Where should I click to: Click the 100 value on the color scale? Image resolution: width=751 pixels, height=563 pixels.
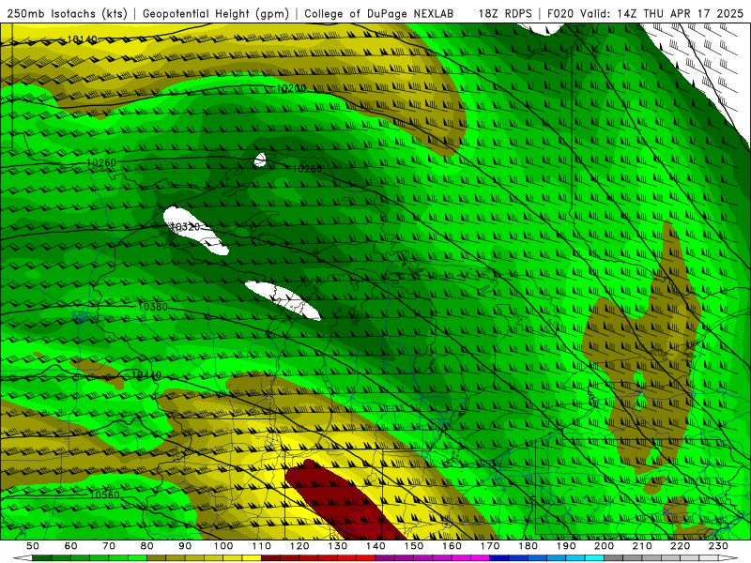coord(223,546)
